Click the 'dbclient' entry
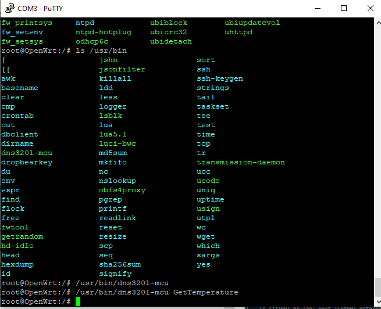This screenshot has height=309, width=381. click(x=20, y=134)
